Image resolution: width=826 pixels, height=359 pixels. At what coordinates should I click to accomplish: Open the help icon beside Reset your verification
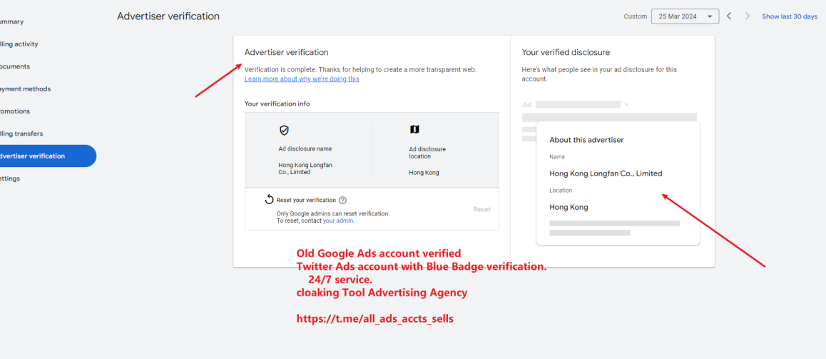(x=343, y=201)
